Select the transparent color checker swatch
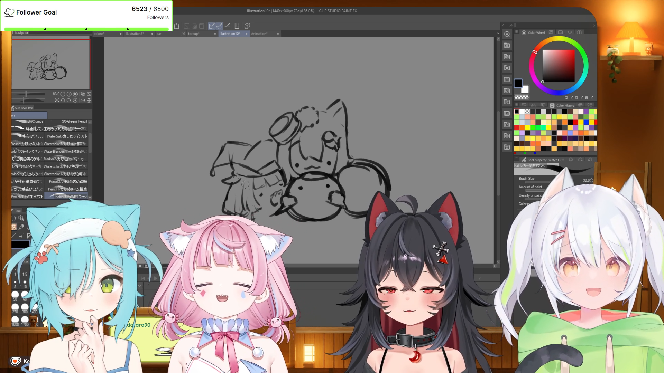Screen dimensions: 664x373 click(522, 97)
